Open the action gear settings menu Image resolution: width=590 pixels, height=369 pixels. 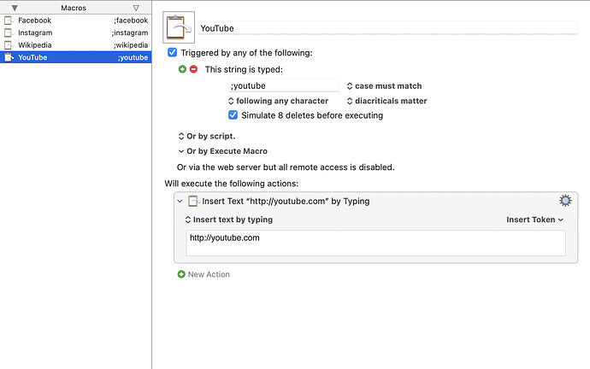[564, 201]
